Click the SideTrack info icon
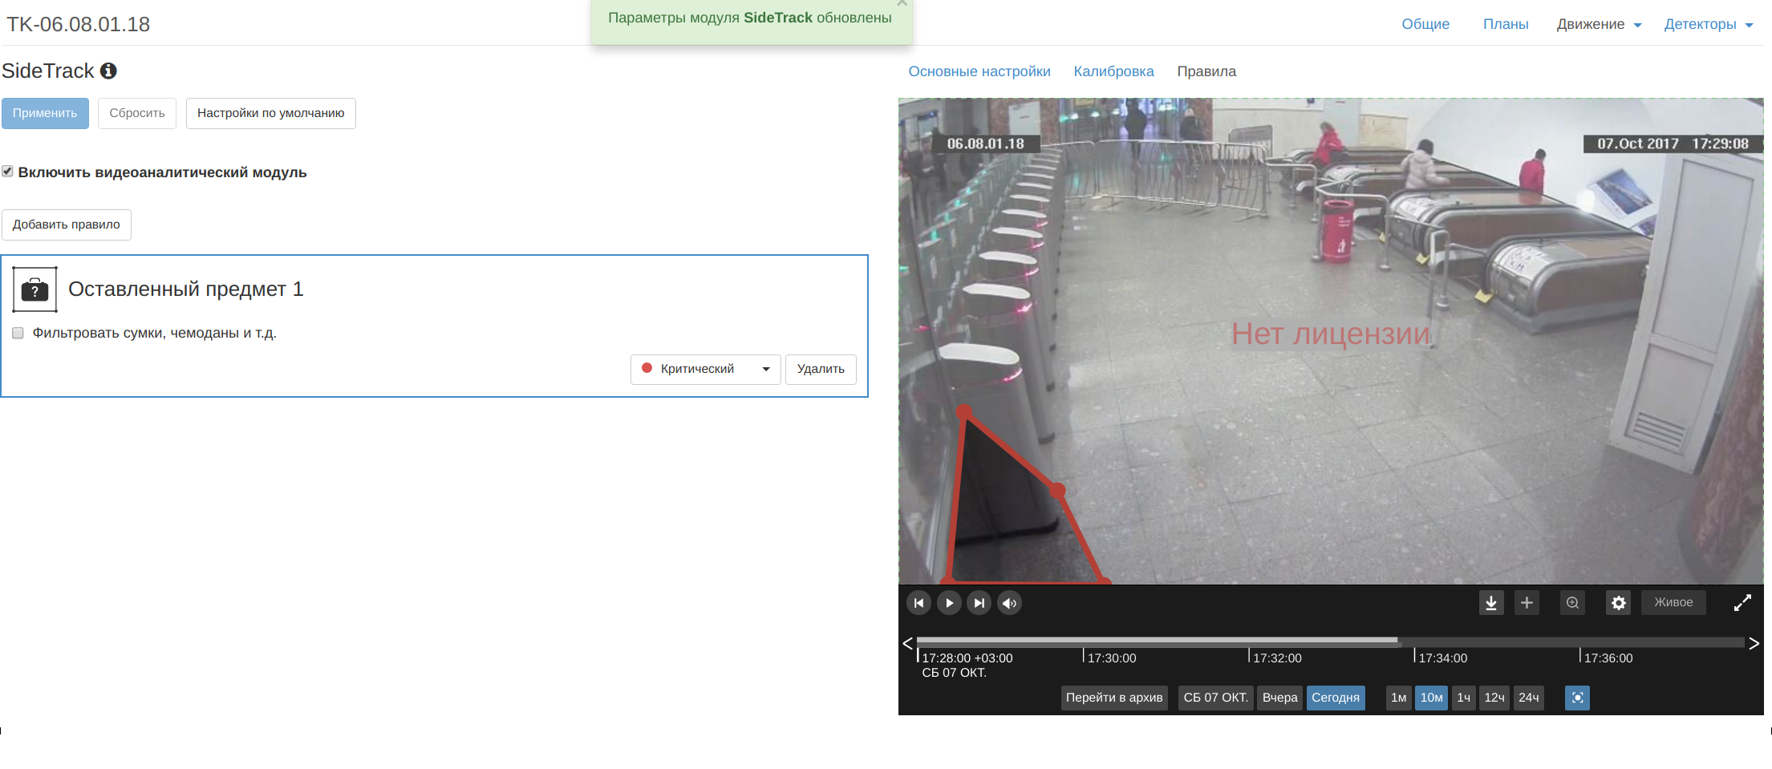Screen dimensions: 1772x769 click(x=108, y=71)
